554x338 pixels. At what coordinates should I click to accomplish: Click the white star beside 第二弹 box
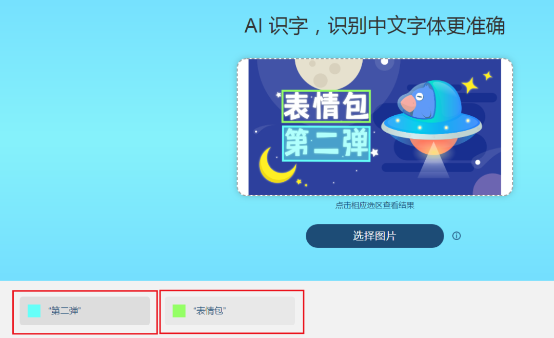374,153
